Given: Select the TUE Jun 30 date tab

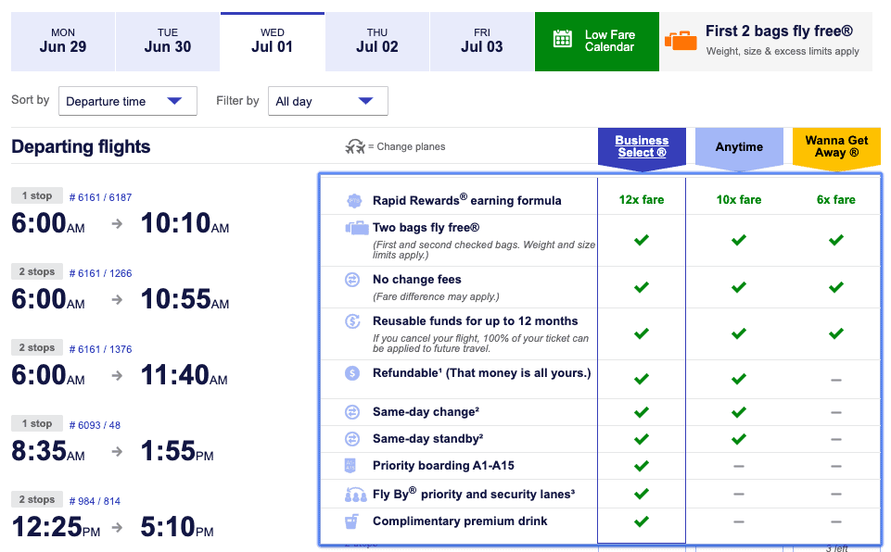Looking at the screenshot, I should 168,42.
